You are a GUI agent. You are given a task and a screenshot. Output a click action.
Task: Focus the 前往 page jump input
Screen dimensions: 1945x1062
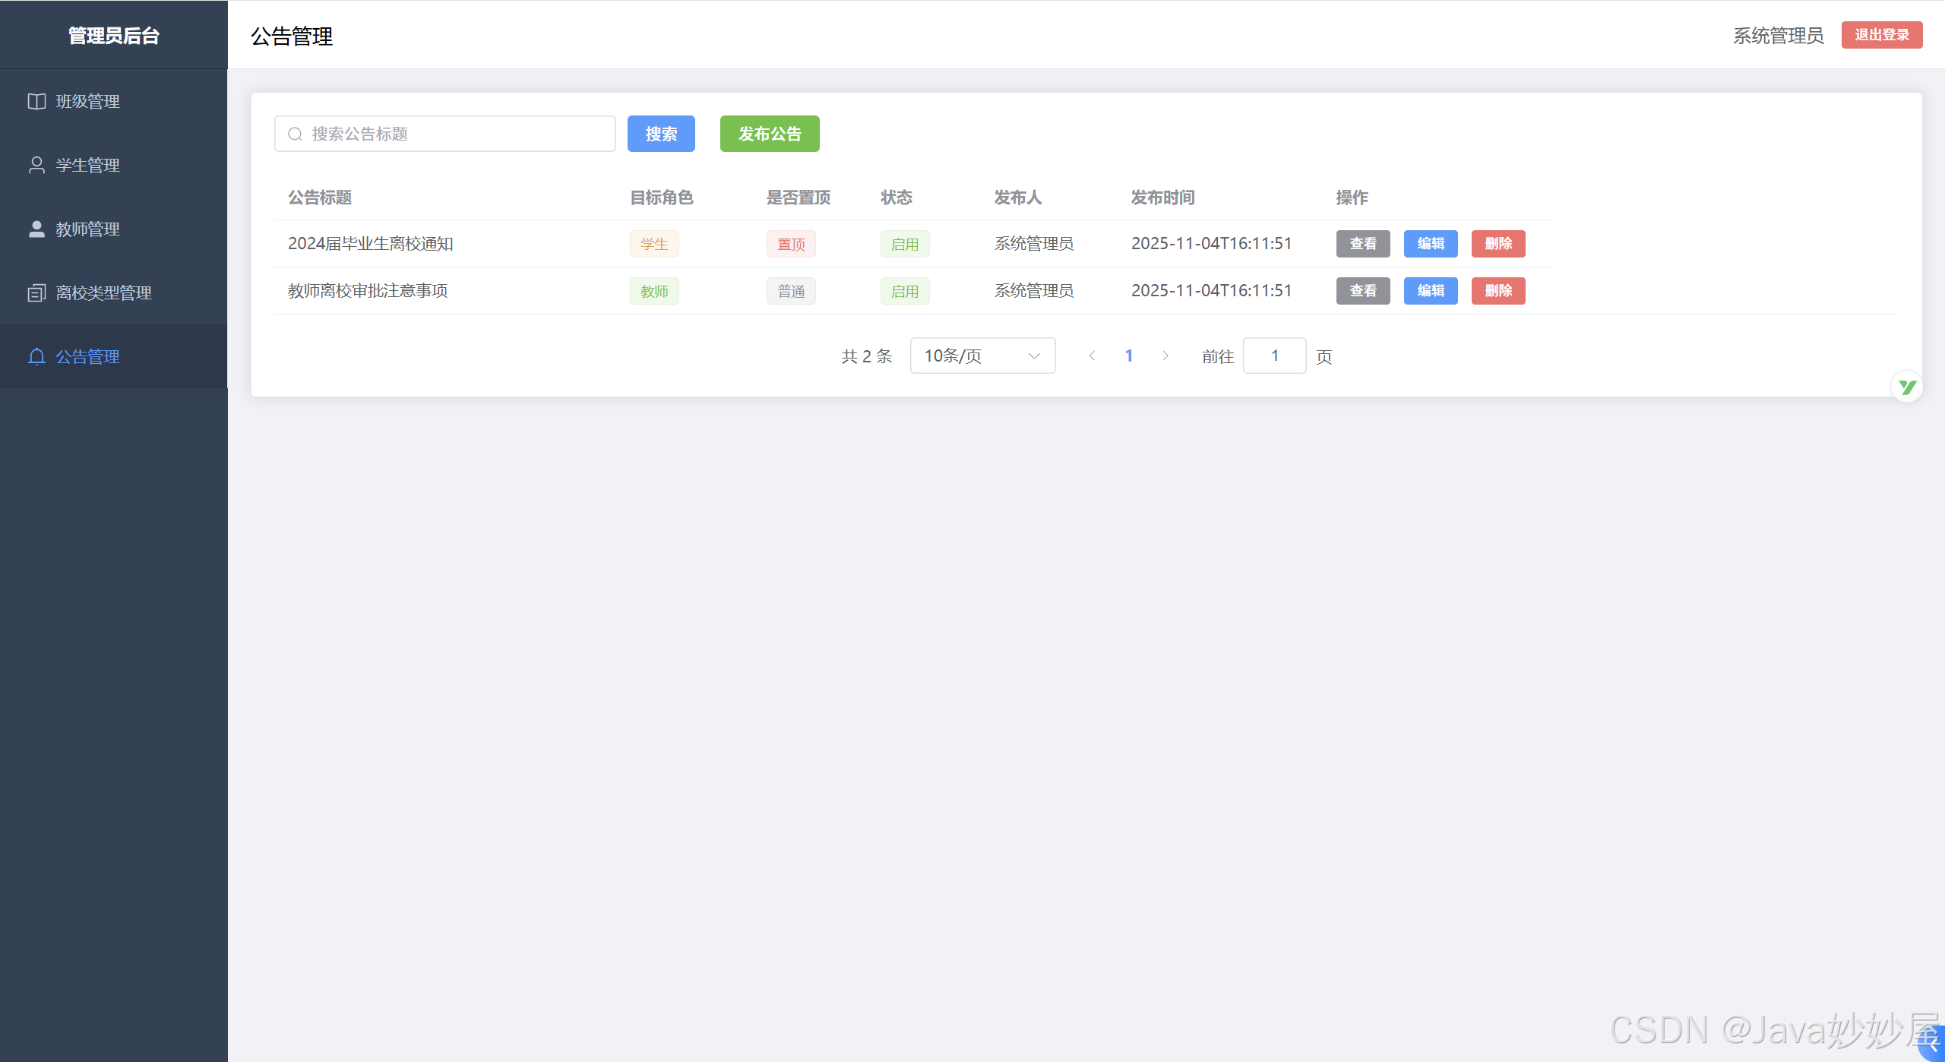(x=1275, y=356)
